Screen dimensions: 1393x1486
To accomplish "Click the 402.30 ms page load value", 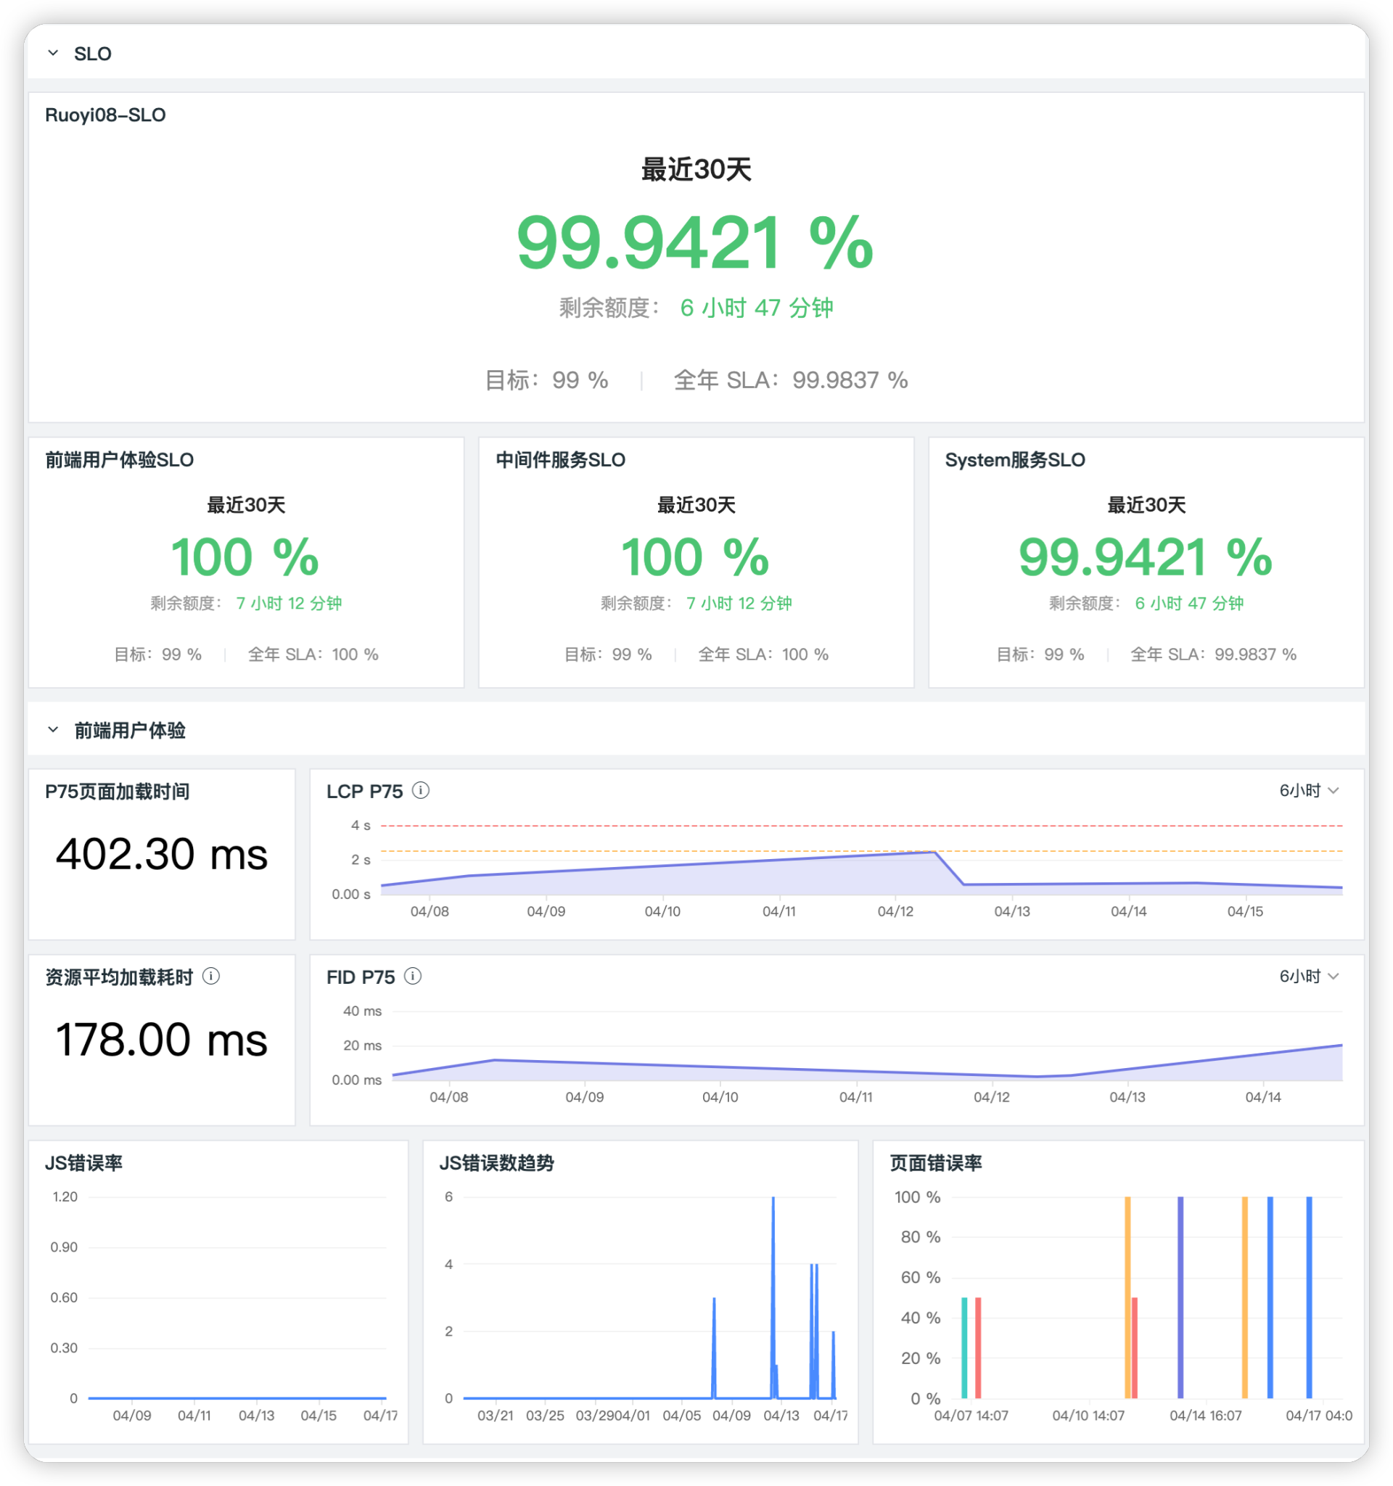I will click(161, 854).
